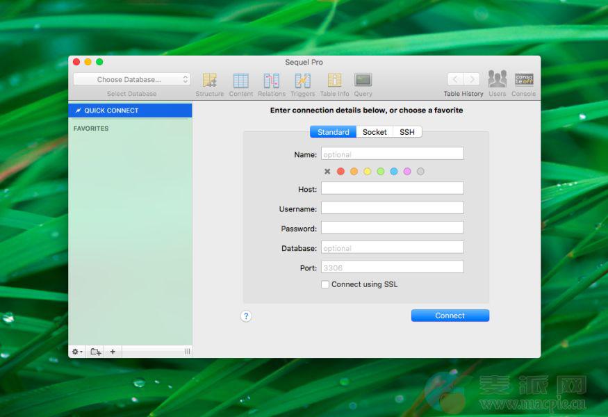This screenshot has height=417, width=608.
Task: Enable Connect using SSL checkbox
Action: [325, 284]
